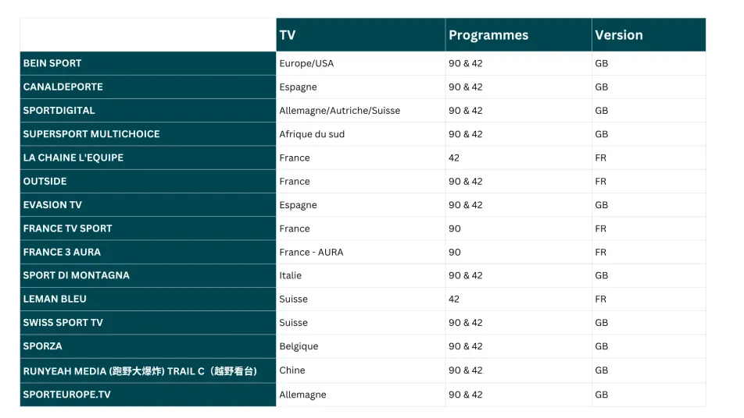This screenshot has height=418, width=744.
Task: Click GB version in BEIN SPORT row
Action: pos(601,63)
